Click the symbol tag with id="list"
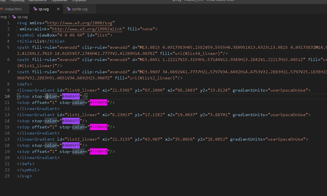Screen dimensions: 327x196 coord(65,35)
